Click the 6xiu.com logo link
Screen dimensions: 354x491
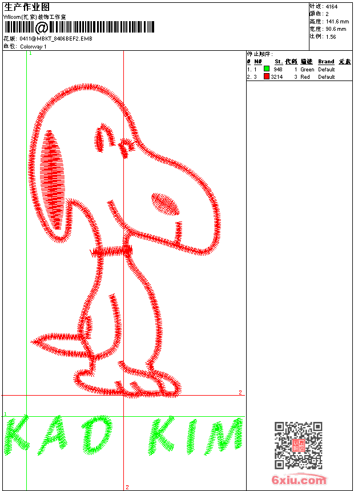[299, 480]
